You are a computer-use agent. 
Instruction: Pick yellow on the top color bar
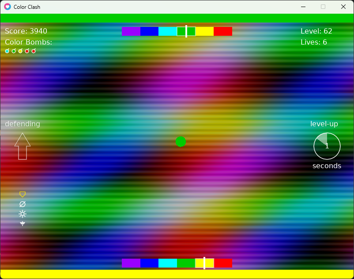(x=204, y=31)
